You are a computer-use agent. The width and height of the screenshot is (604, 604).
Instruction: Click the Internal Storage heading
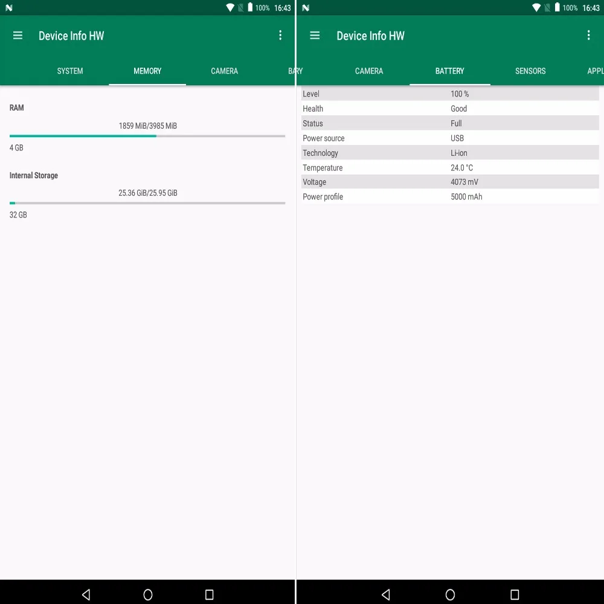click(33, 176)
